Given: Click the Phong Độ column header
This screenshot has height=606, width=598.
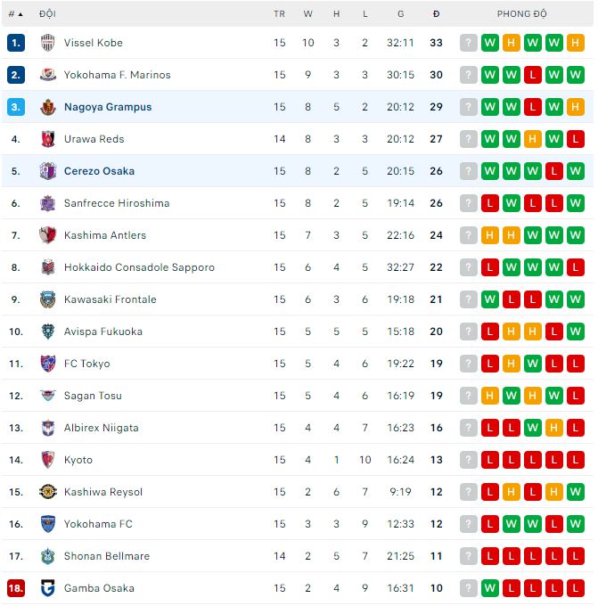Looking at the screenshot, I should tap(522, 14).
